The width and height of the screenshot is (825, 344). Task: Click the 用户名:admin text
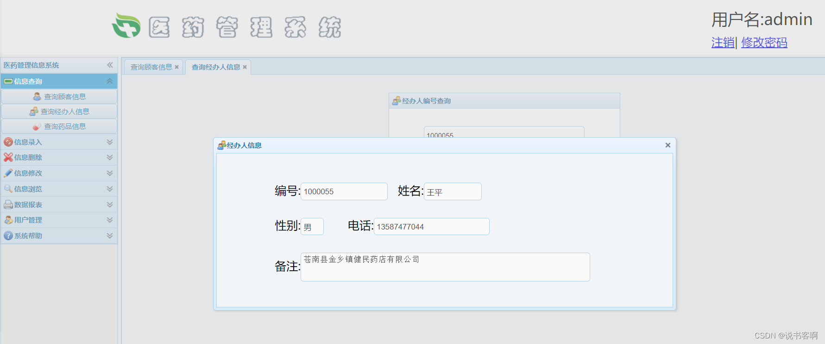(762, 19)
